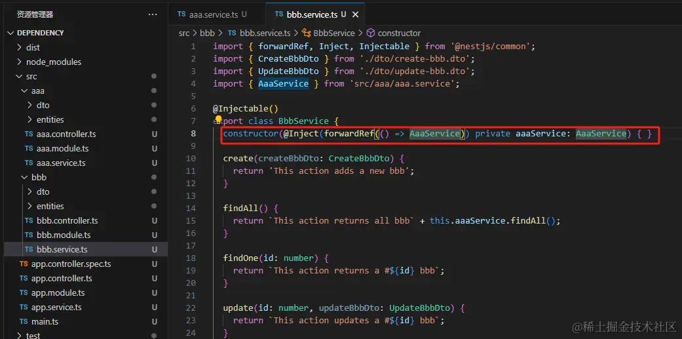Click the @Injectable() decorator text

coord(245,109)
